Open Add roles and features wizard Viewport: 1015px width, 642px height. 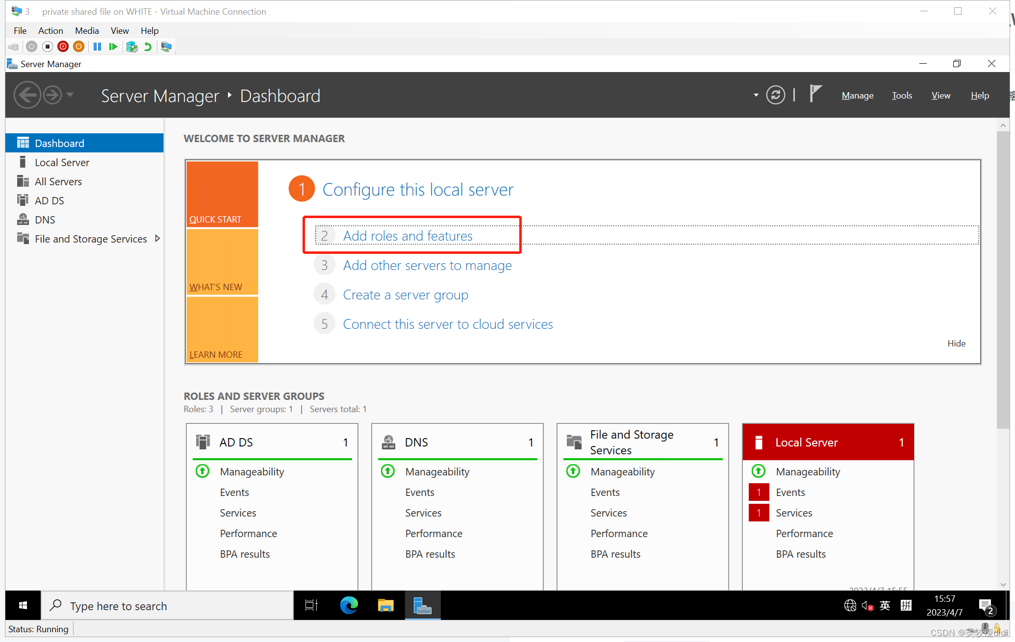coord(408,235)
